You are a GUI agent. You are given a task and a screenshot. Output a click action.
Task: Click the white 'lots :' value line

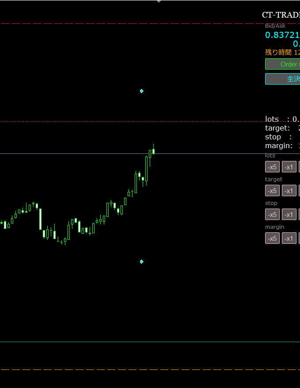pyautogui.click(x=282, y=119)
